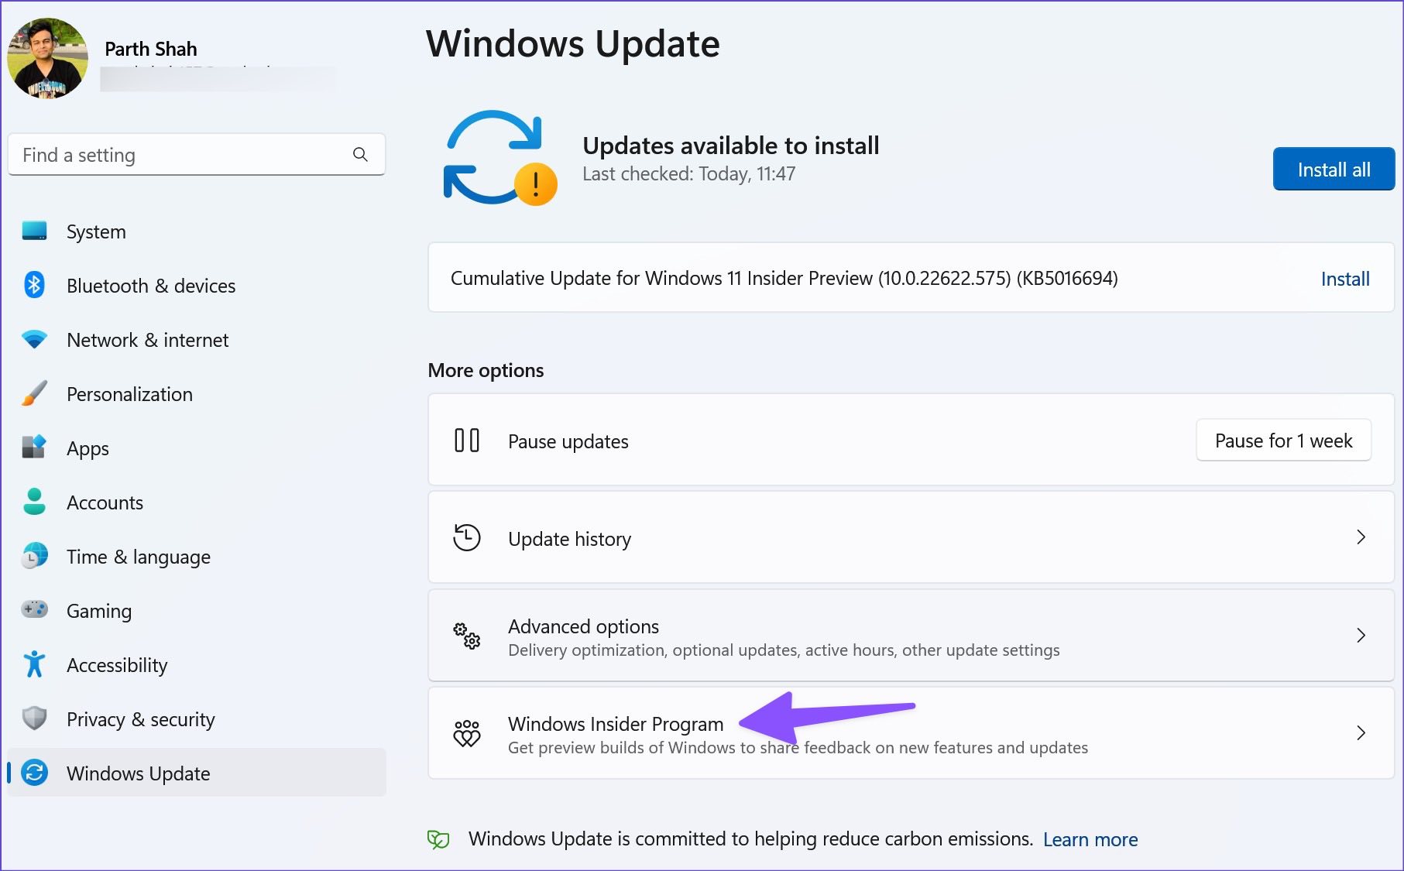The image size is (1404, 871).
Task: Click the Windows Insider Program hearts icon
Action: [467, 733]
